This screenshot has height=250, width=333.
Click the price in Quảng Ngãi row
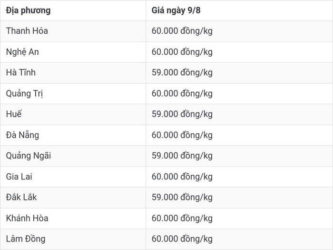(182, 156)
